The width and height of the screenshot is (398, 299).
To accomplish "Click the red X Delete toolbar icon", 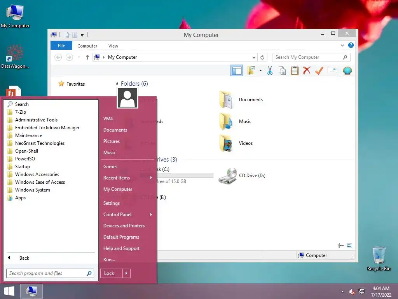I will [307, 70].
